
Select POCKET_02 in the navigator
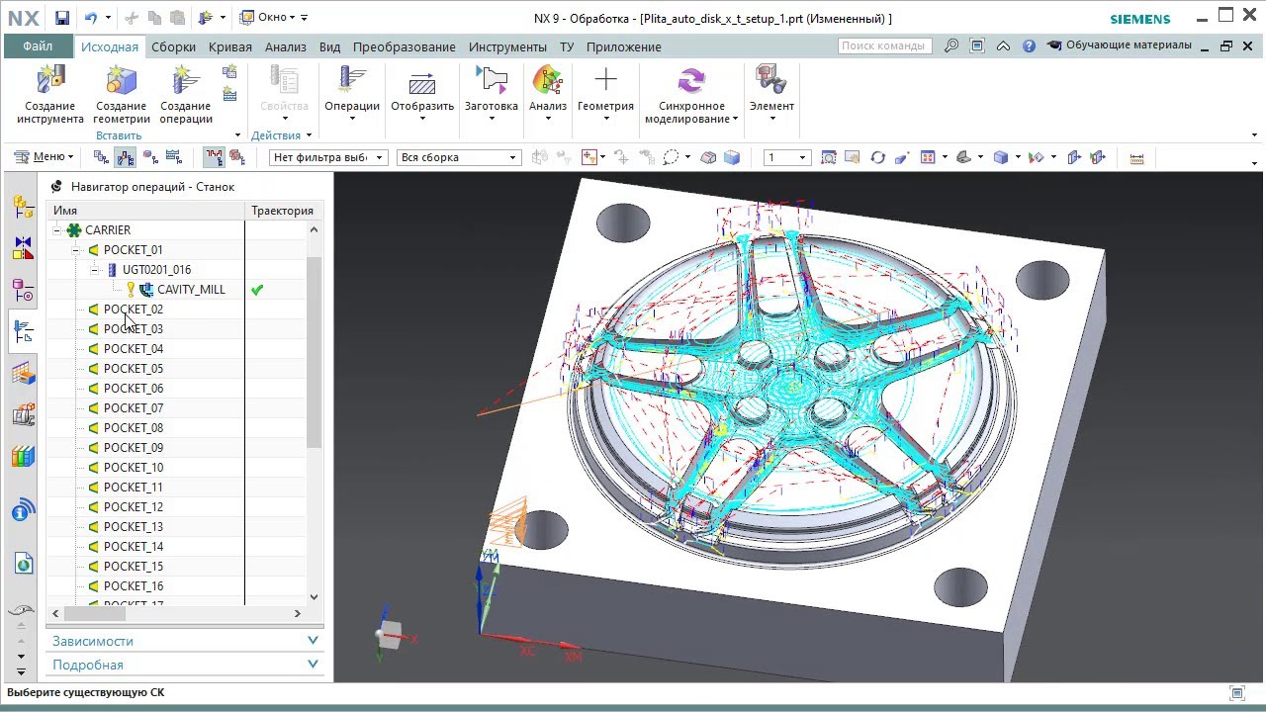point(133,309)
